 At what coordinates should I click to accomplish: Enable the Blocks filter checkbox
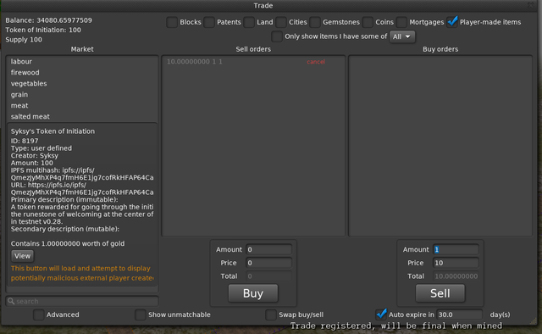coord(172,22)
